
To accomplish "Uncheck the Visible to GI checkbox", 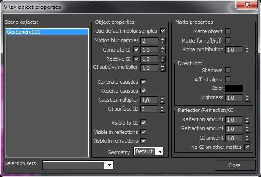I will pyautogui.click(x=143, y=123).
